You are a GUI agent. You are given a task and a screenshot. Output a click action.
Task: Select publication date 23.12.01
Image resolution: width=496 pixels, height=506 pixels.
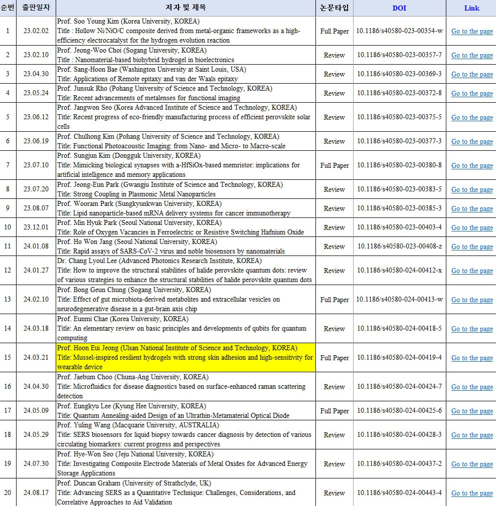point(36,227)
